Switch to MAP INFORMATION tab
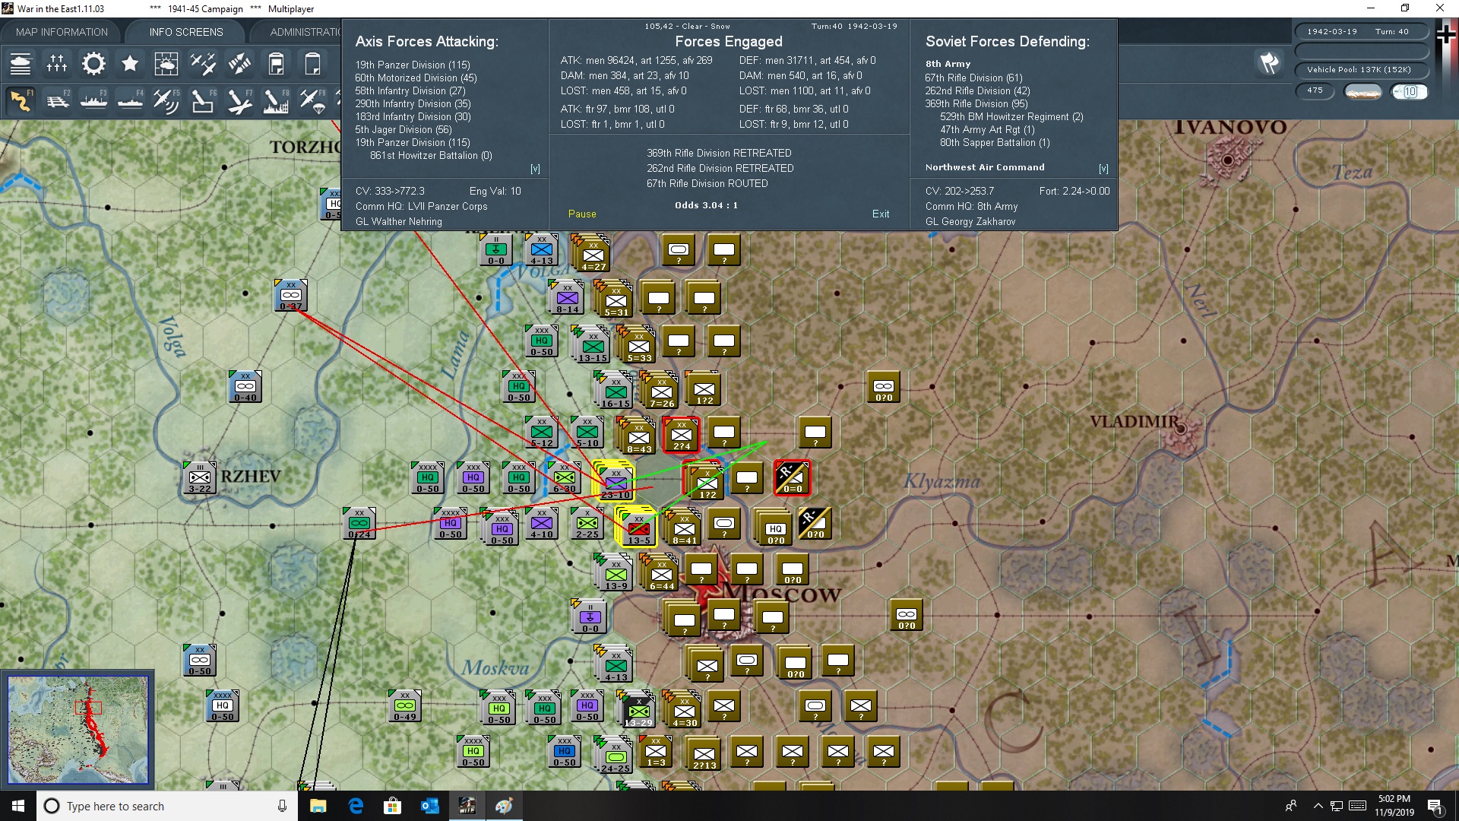The image size is (1459, 821). (62, 32)
